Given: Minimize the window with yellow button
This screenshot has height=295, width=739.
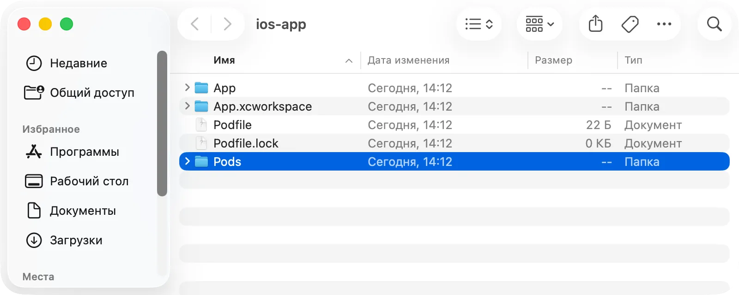Looking at the screenshot, I should (45, 24).
